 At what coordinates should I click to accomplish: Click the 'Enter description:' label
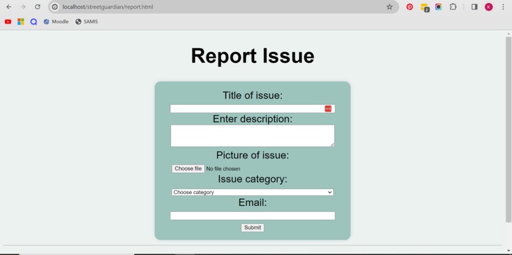pos(252,119)
